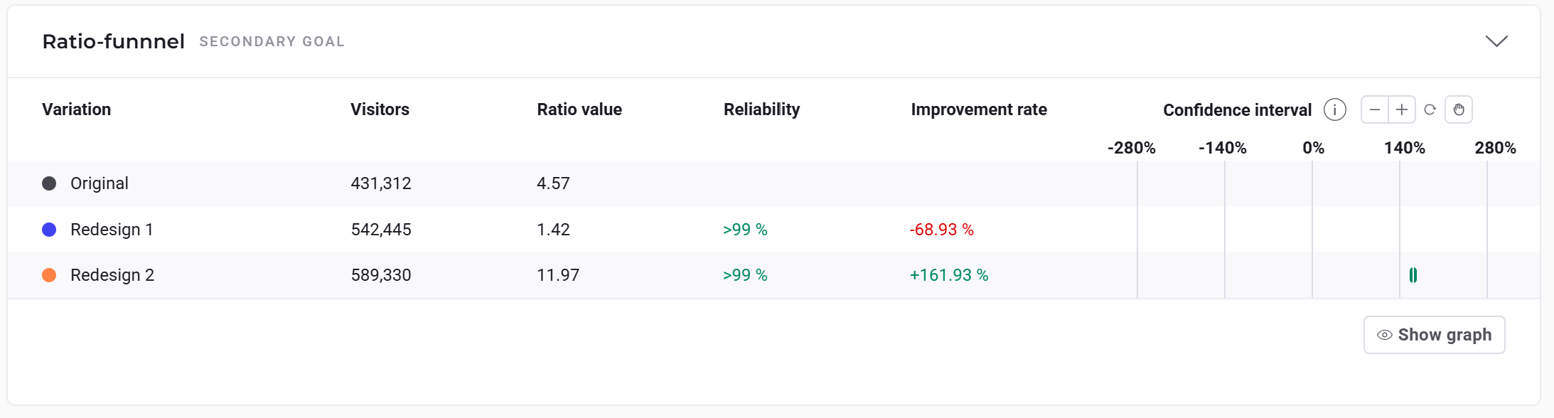Screen dimensions: 1554x418
Task: Select the Redesign 1 variation name
Action: coord(112,230)
